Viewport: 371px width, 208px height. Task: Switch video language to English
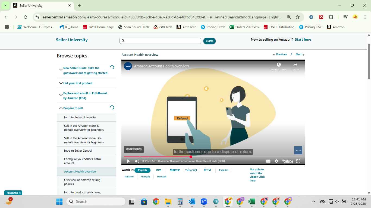(142, 170)
